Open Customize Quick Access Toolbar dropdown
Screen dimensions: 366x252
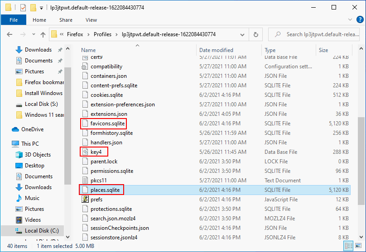click(41, 8)
